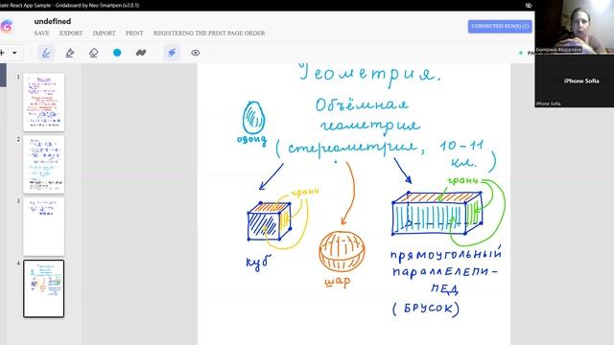Select the pen drawing tool
This screenshot has height=345, width=614.
tap(46, 53)
